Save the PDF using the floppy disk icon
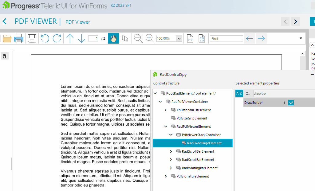The image size is (315, 191). click(32, 38)
